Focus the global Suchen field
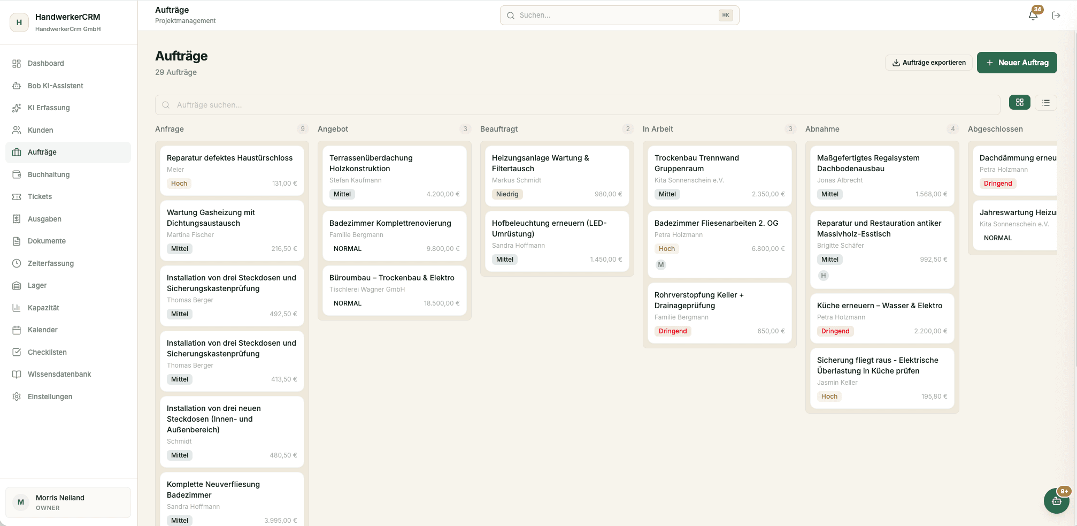1077x526 pixels. point(620,16)
